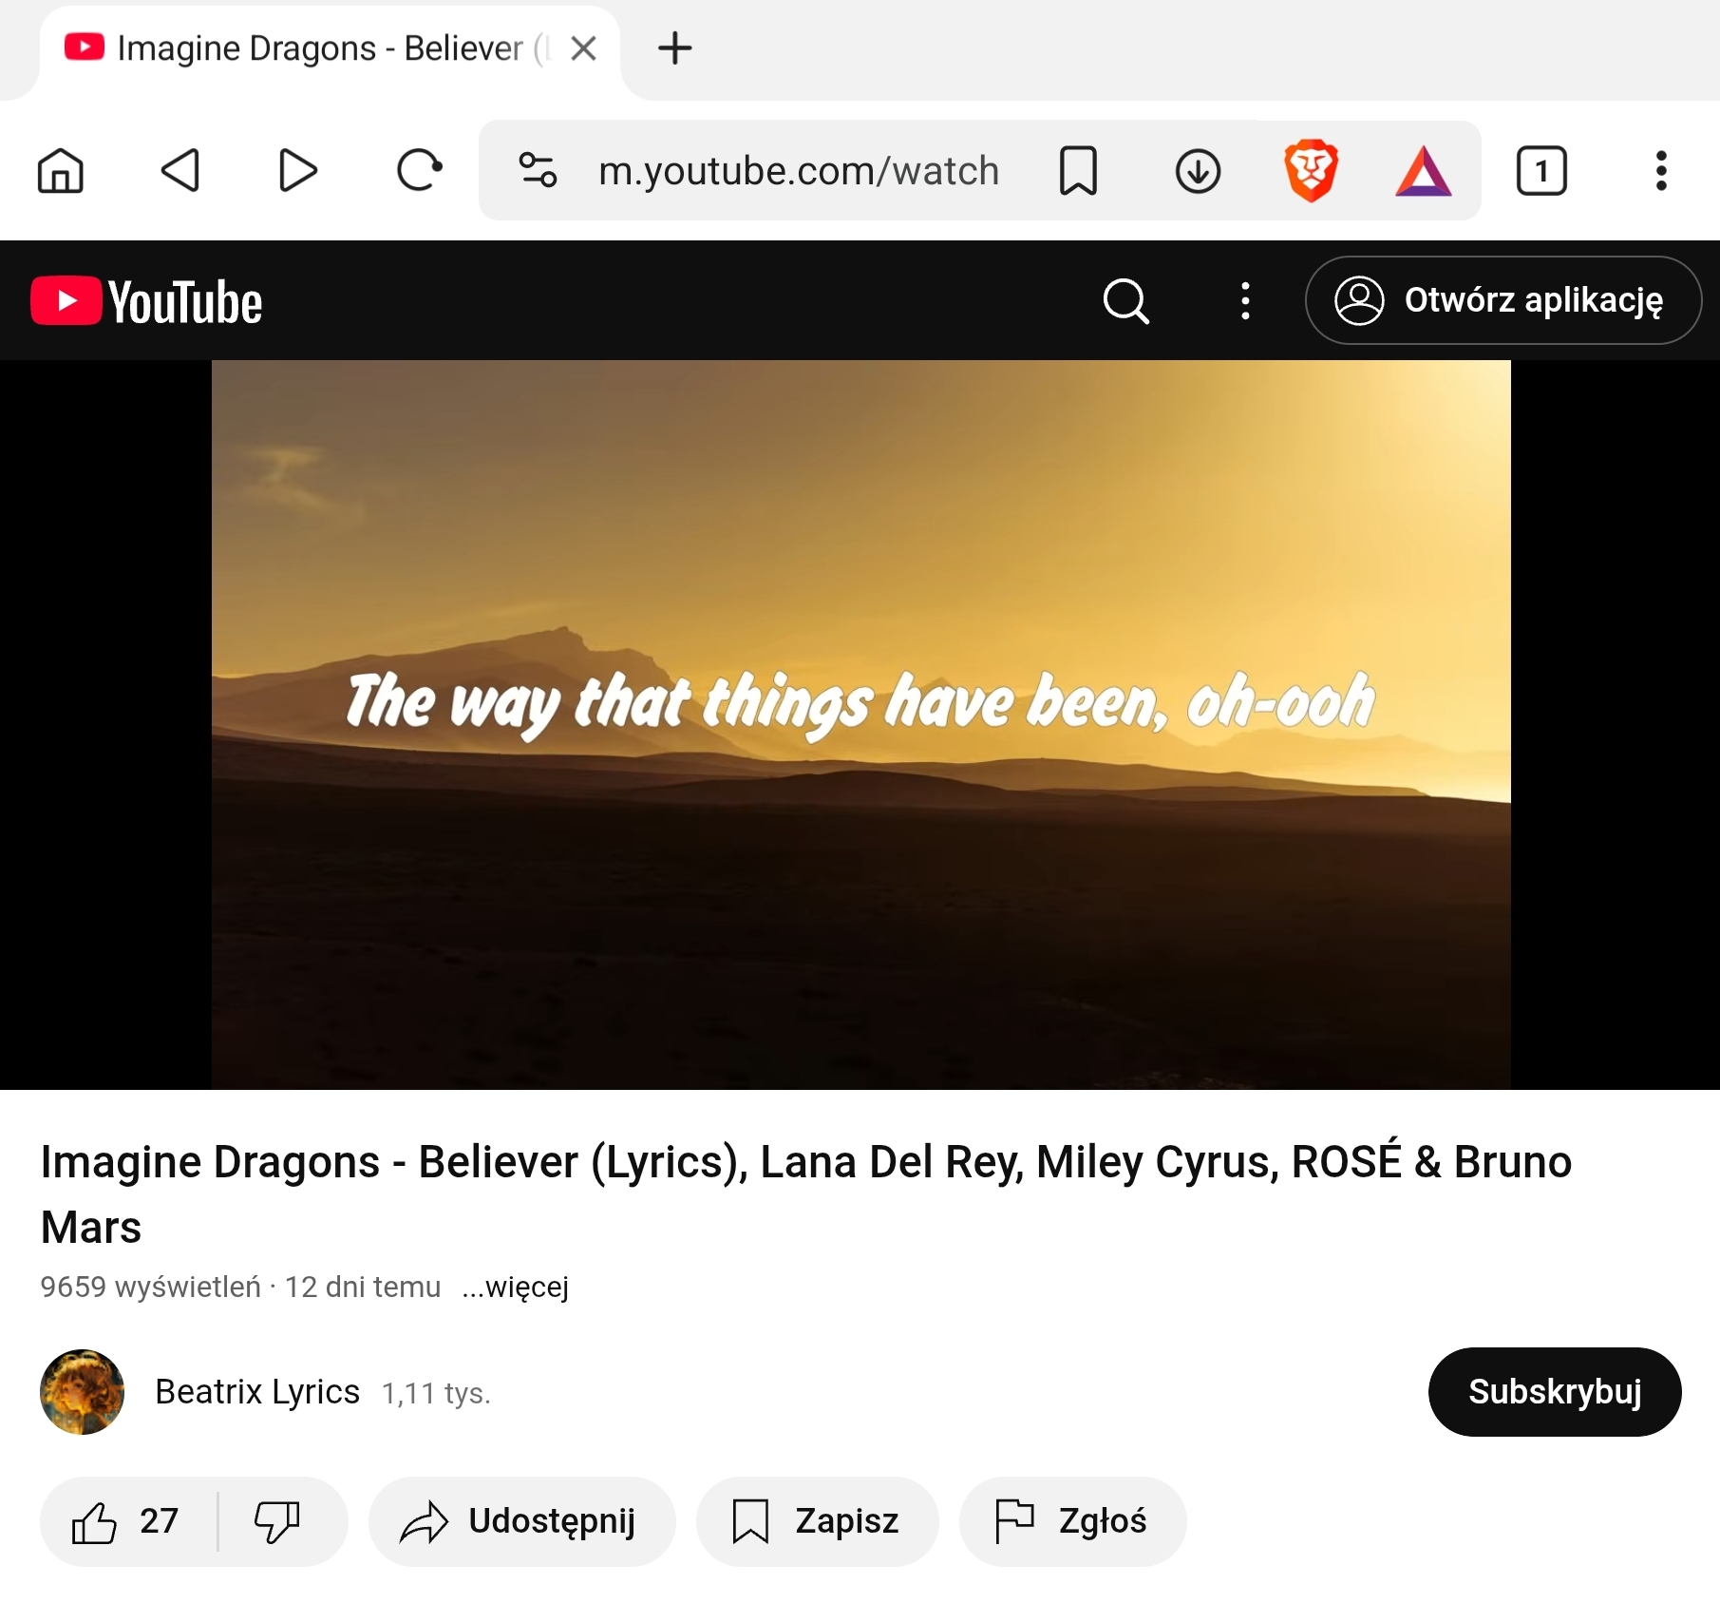Reload the current page
The image size is (1720, 1603).
point(419,171)
